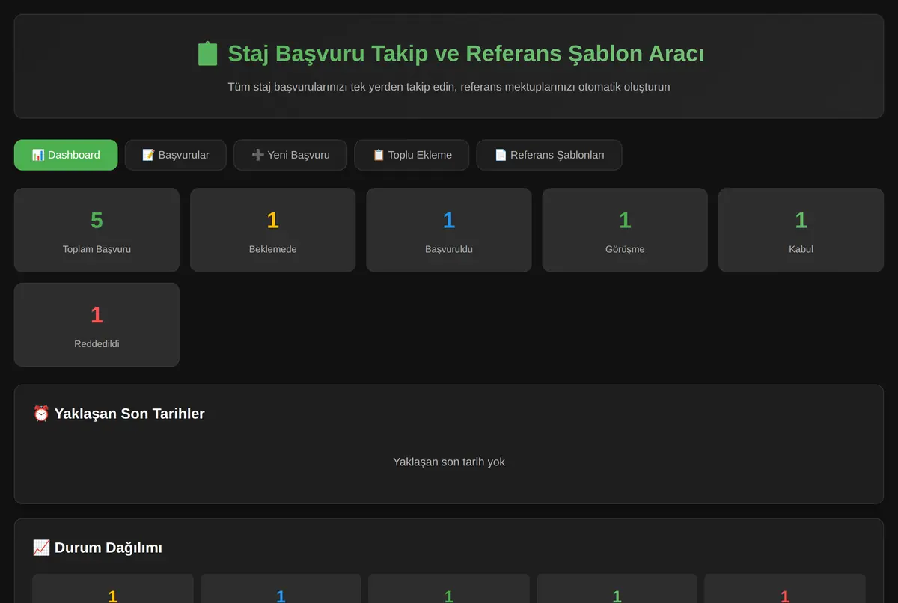Select the Reddedildi stat card
This screenshot has width=898, height=603.
point(97,325)
